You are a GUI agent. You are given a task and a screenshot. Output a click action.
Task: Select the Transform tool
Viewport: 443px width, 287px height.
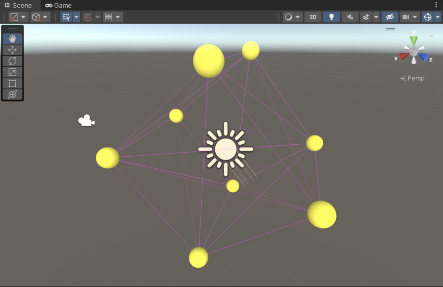pyautogui.click(x=13, y=94)
